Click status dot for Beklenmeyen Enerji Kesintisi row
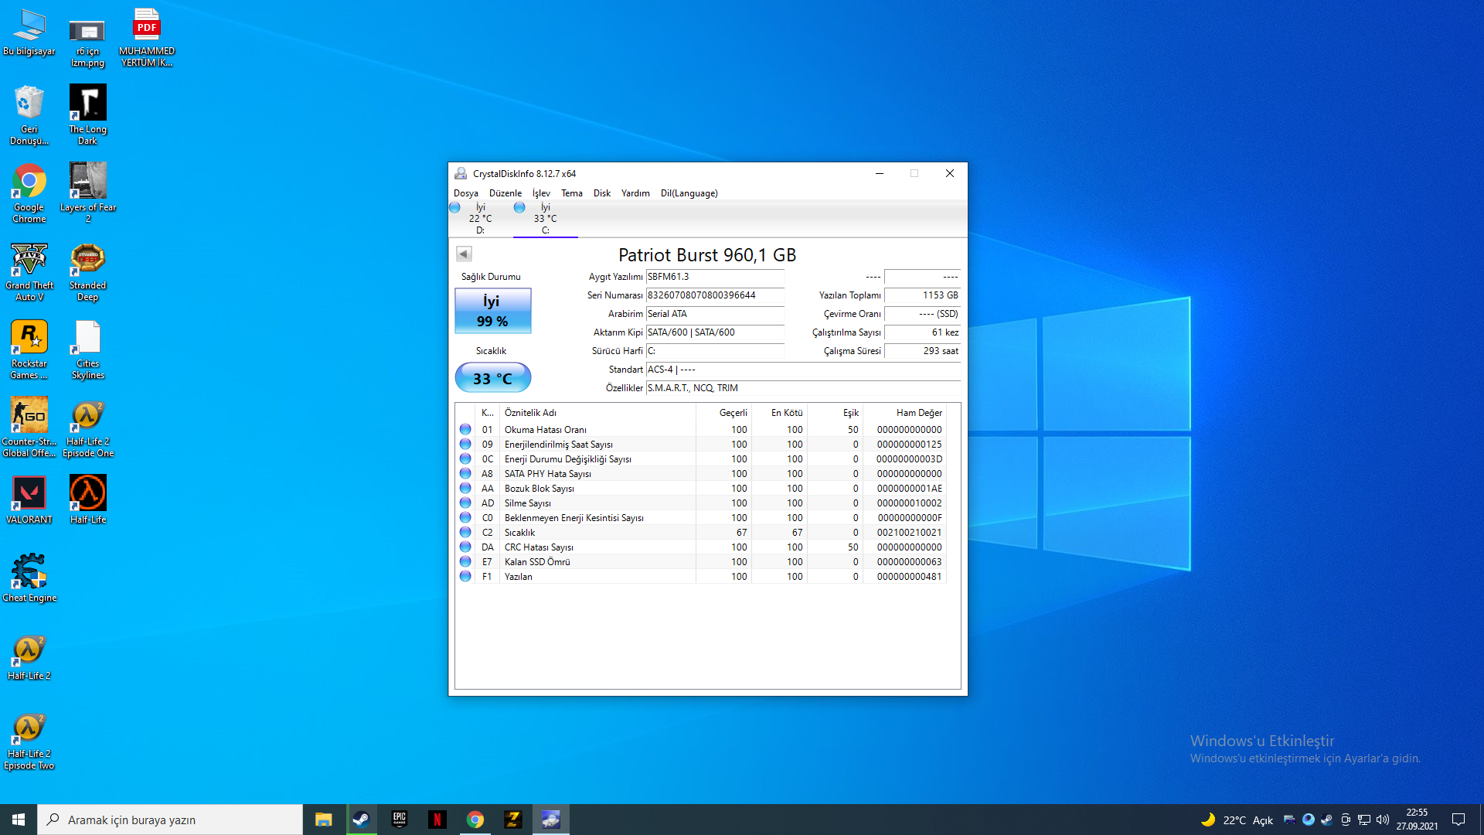The width and height of the screenshot is (1484, 835). 465,517
